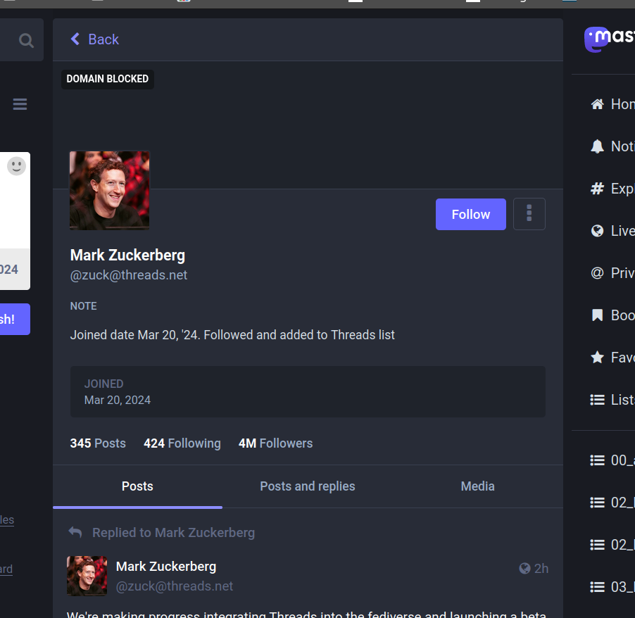Open Live feeds via the globe icon

pyautogui.click(x=598, y=231)
